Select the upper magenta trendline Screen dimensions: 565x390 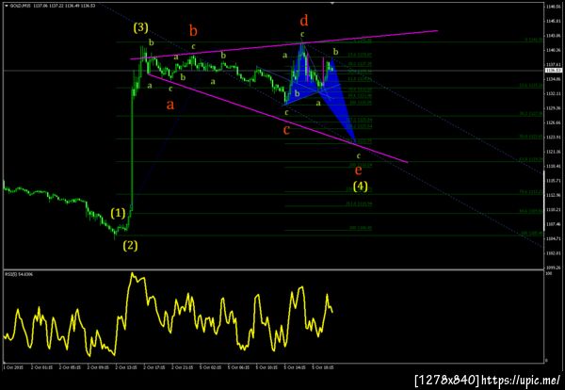point(283,44)
